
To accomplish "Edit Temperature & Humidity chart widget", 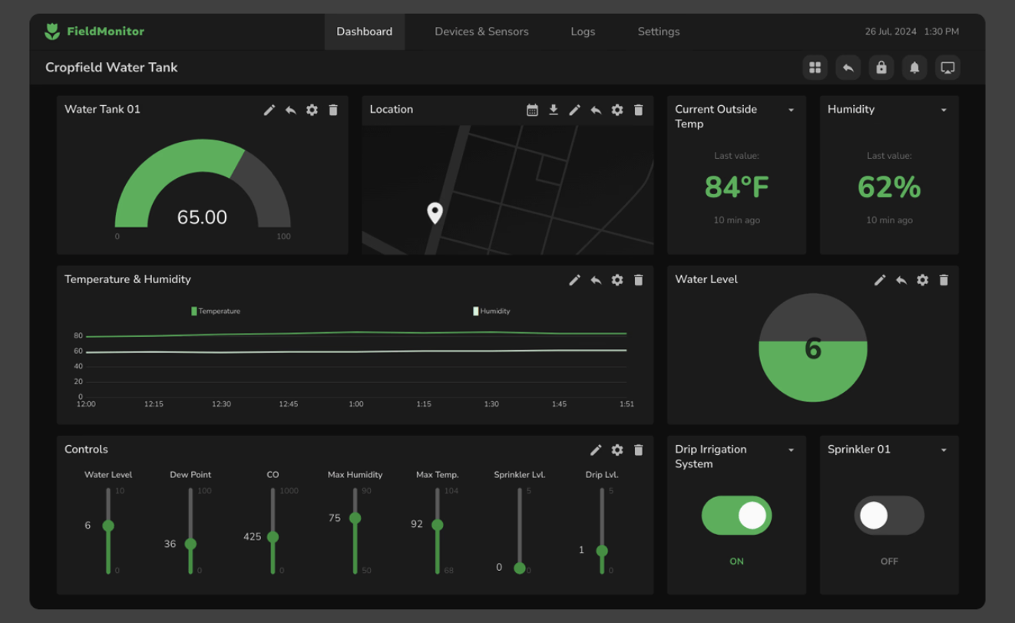I will click(574, 280).
